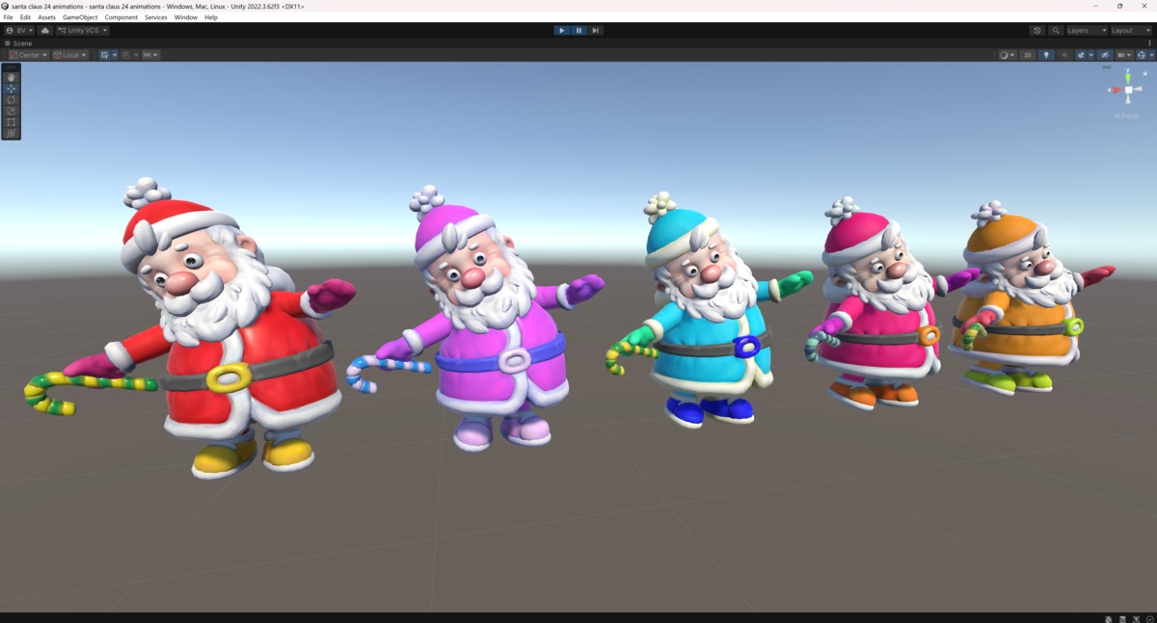The image size is (1157, 623).
Task: Open the Layers dropdown
Action: coord(1087,30)
